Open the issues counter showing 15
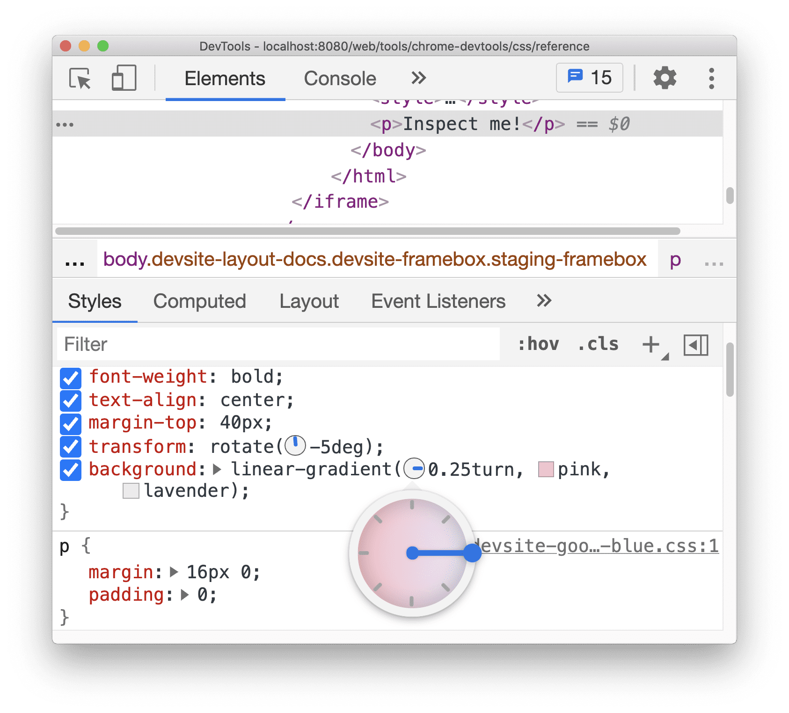Viewport: 789px width, 713px height. coord(589,78)
